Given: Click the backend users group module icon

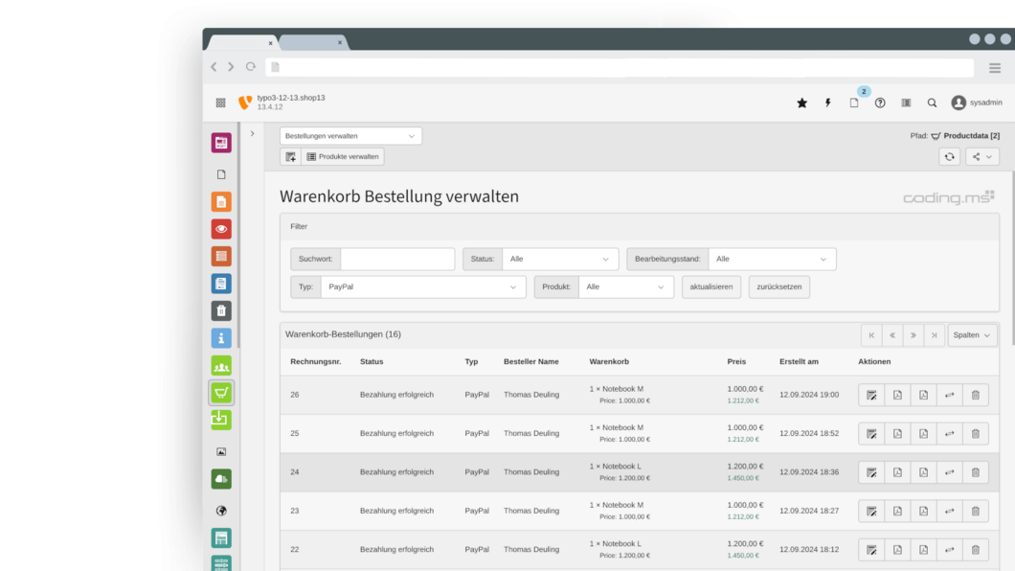Looking at the screenshot, I should point(220,365).
